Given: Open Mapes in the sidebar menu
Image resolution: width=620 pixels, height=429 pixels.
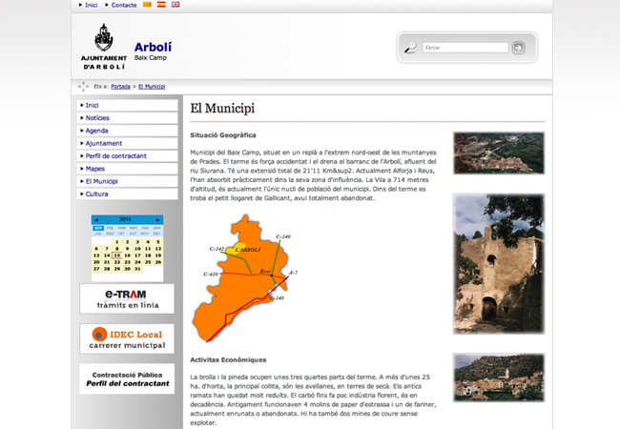Looking at the screenshot, I should (x=127, y=169).
